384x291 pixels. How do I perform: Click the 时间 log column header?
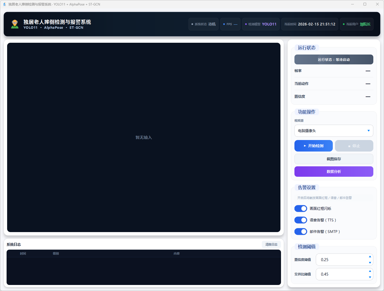coord(23,253)
